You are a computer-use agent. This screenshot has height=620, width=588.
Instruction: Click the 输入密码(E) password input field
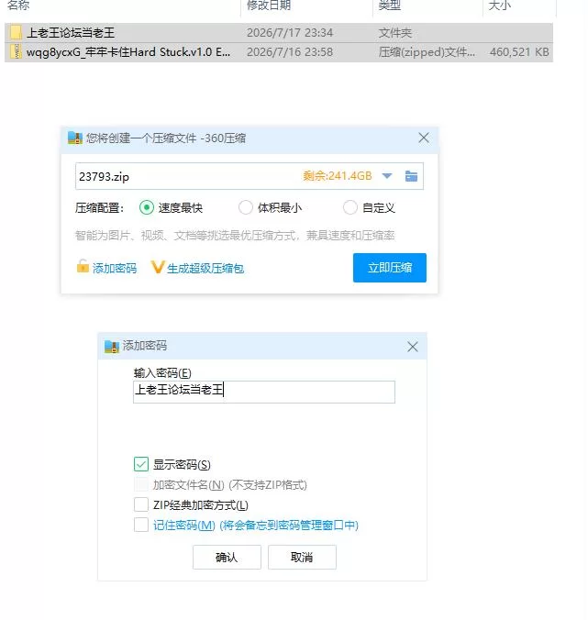[x=264, y=392]
